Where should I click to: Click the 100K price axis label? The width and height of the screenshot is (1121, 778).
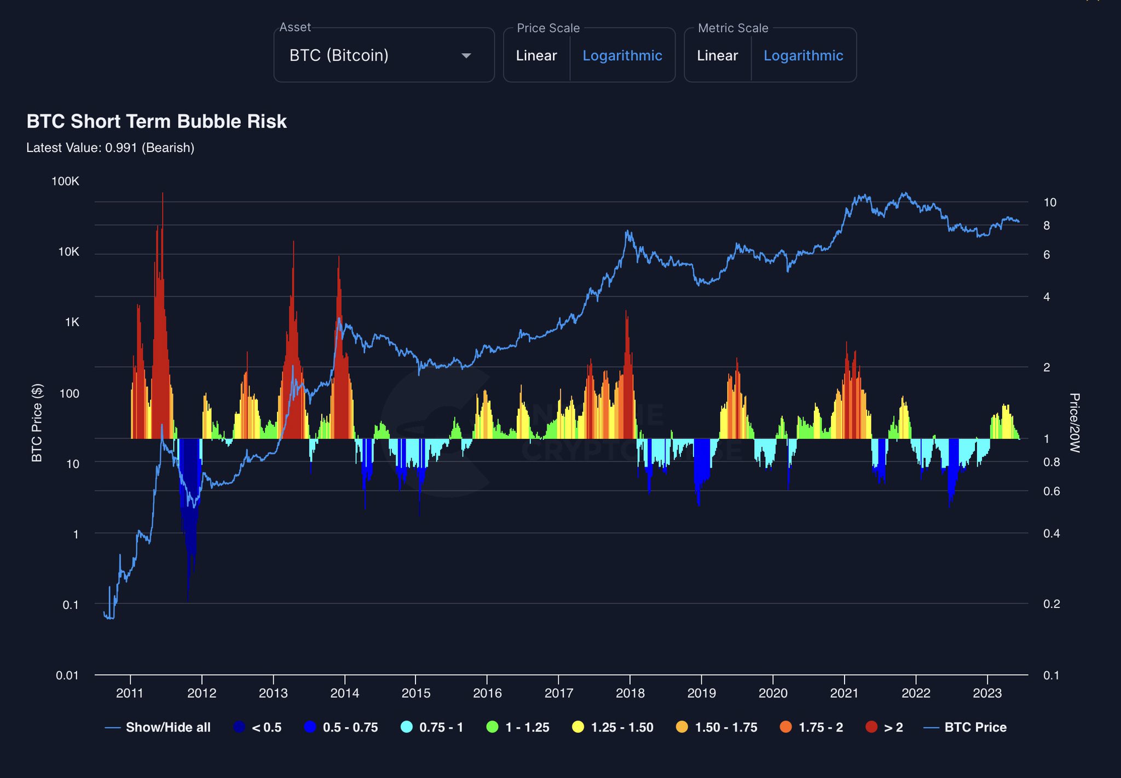[65, 181]
